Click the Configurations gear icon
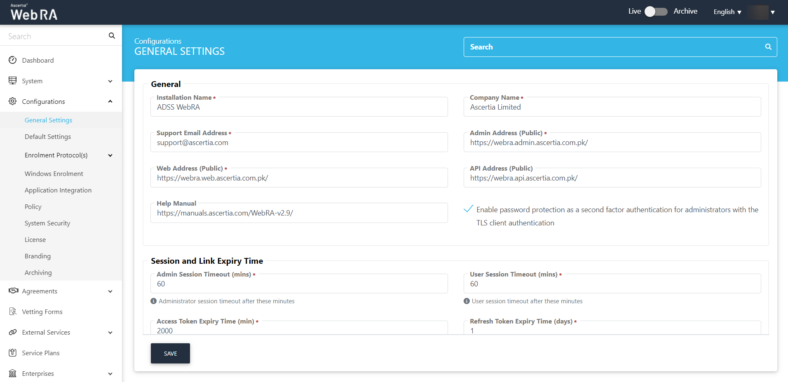 click(x=13, y=101)
